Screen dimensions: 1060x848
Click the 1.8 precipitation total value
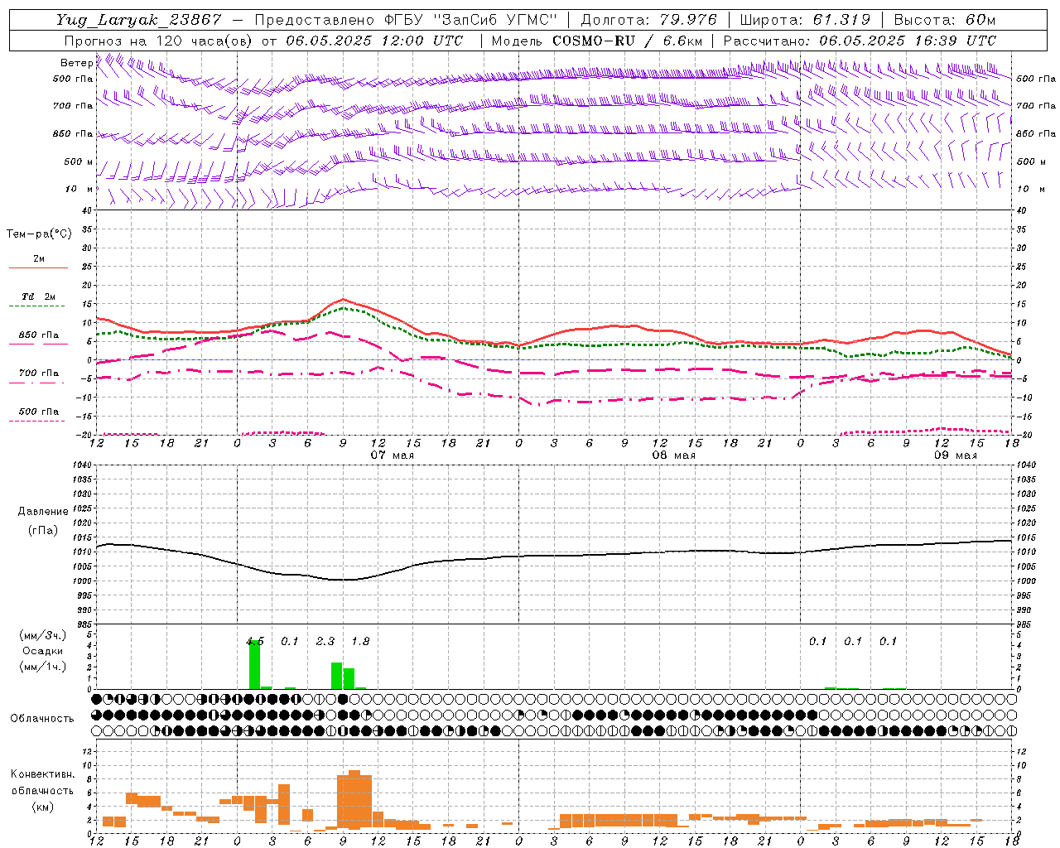pos(360,641)
